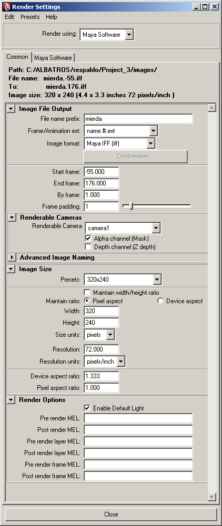Open the Image format dropdown
The image size is (222, 526).
click(119, 143)
